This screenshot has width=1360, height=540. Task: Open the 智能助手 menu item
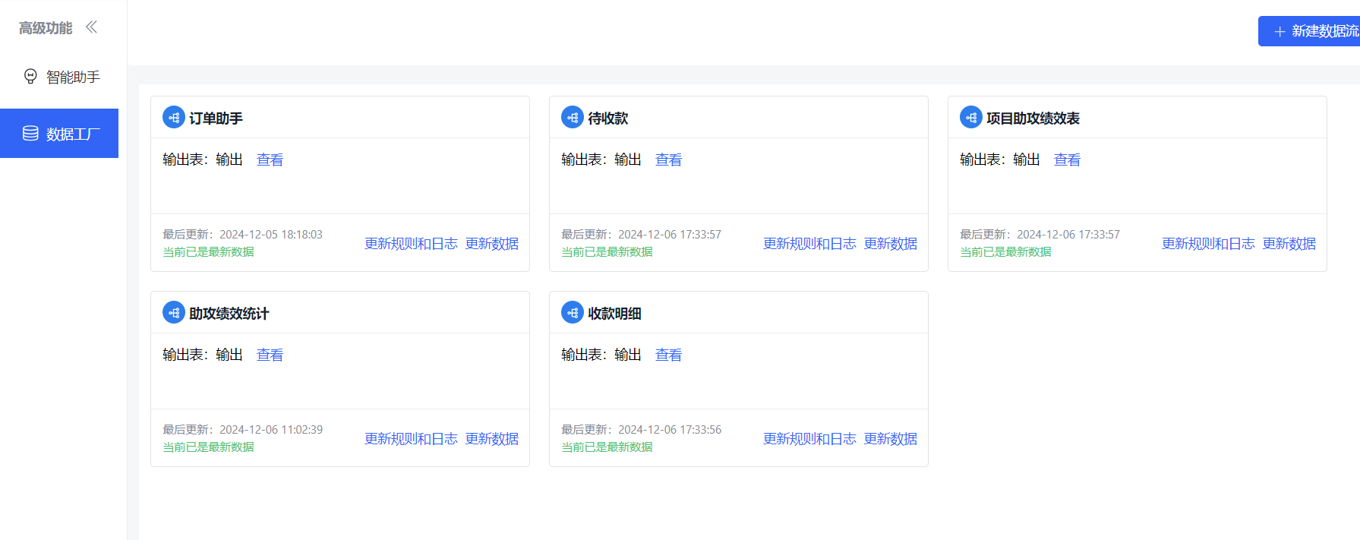pos(72,77)
